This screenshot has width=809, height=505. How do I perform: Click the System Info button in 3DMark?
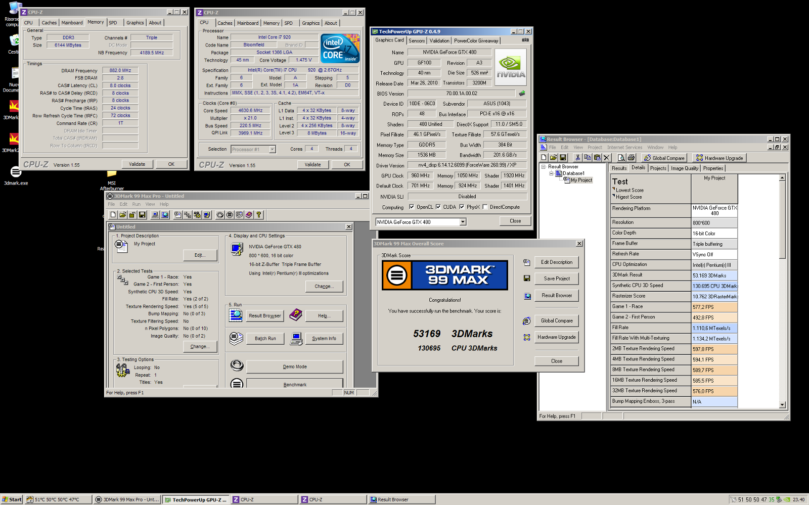pos(324,338)
